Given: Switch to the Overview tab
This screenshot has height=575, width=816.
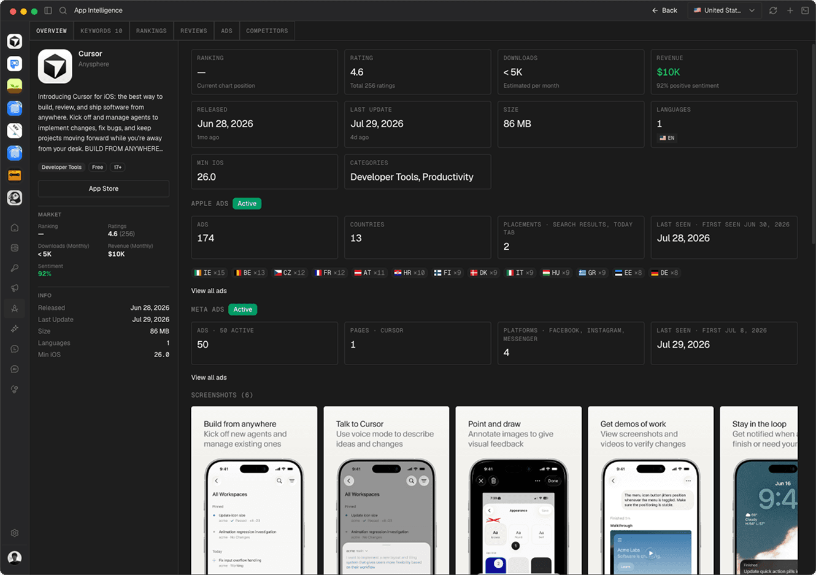Looking at the screenshot, I should point(52,31).
